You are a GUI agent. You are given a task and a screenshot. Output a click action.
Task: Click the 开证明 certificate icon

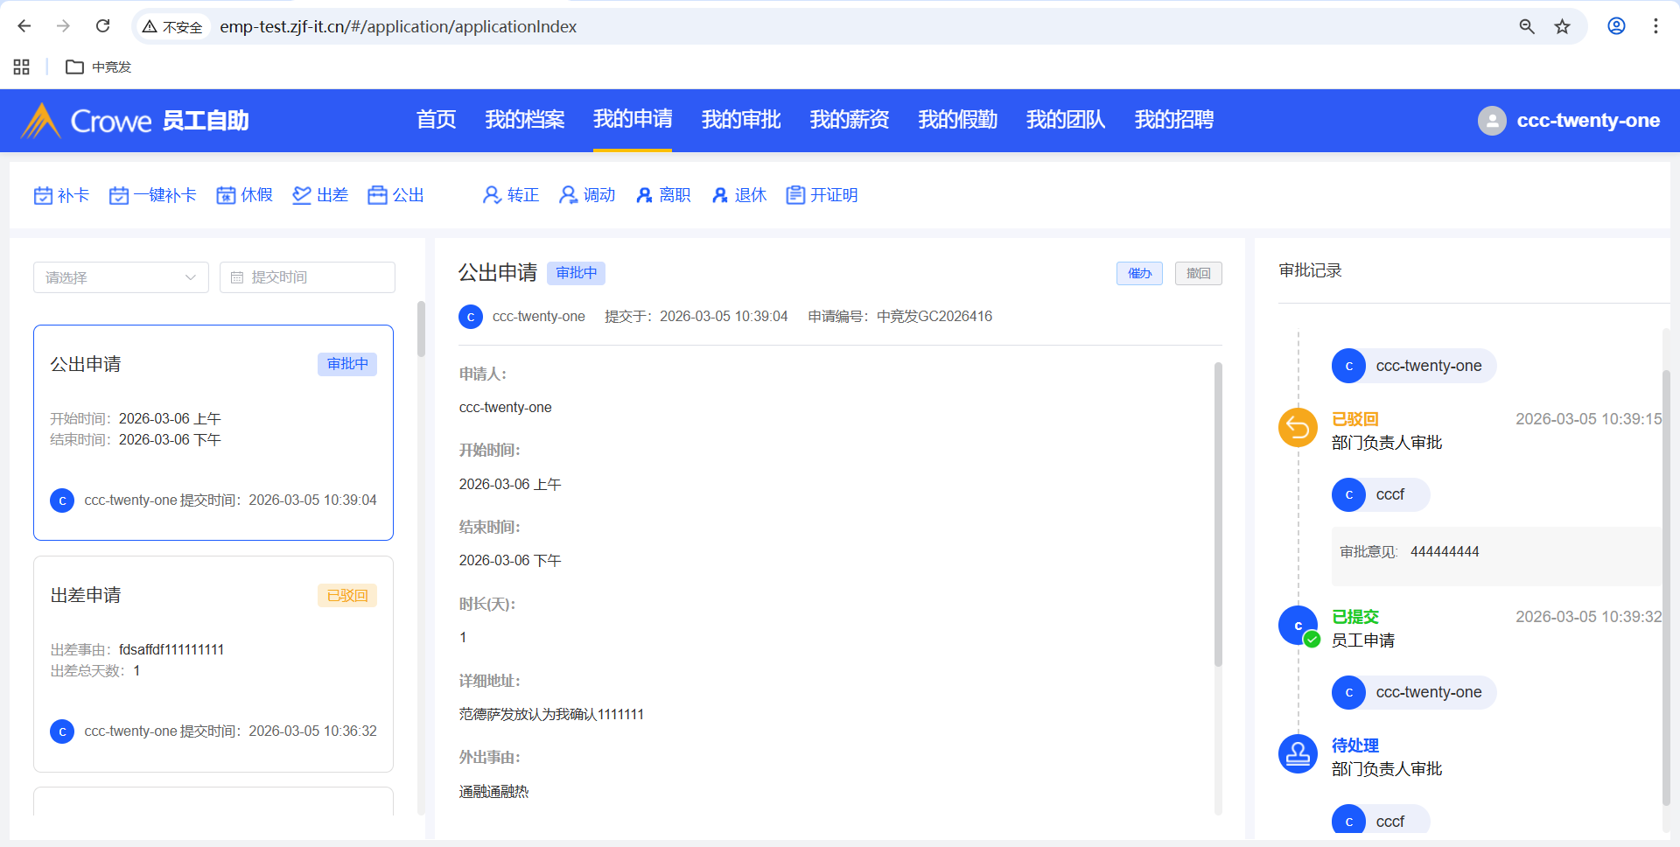795,195
